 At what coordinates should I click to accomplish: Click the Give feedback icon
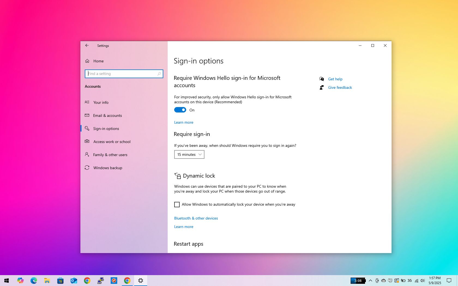322,87
